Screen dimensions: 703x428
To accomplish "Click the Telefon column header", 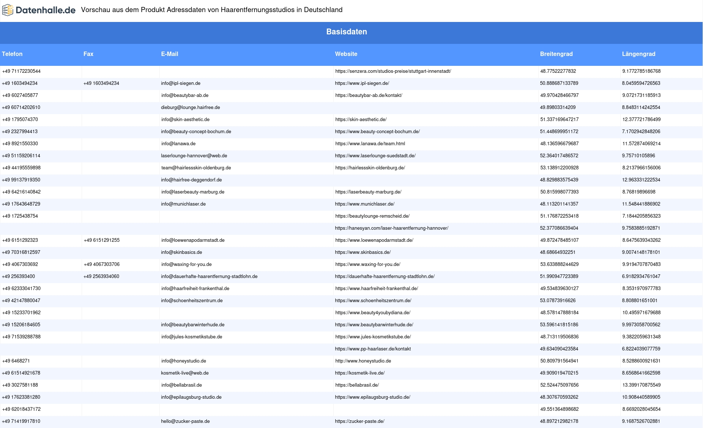I will (x=12, y=54).
